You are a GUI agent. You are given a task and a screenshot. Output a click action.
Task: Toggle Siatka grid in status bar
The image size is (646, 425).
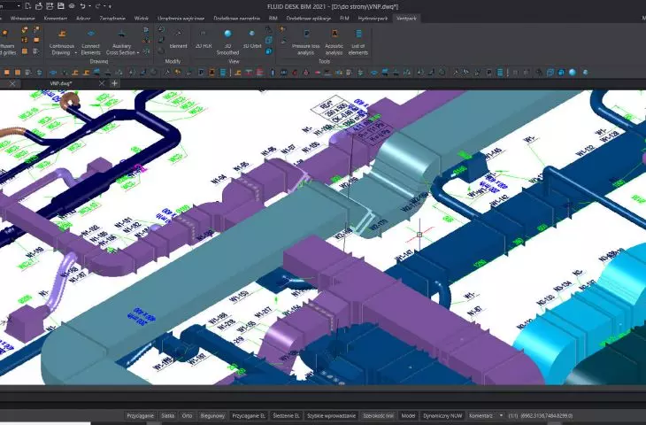[x=167, y=415]
